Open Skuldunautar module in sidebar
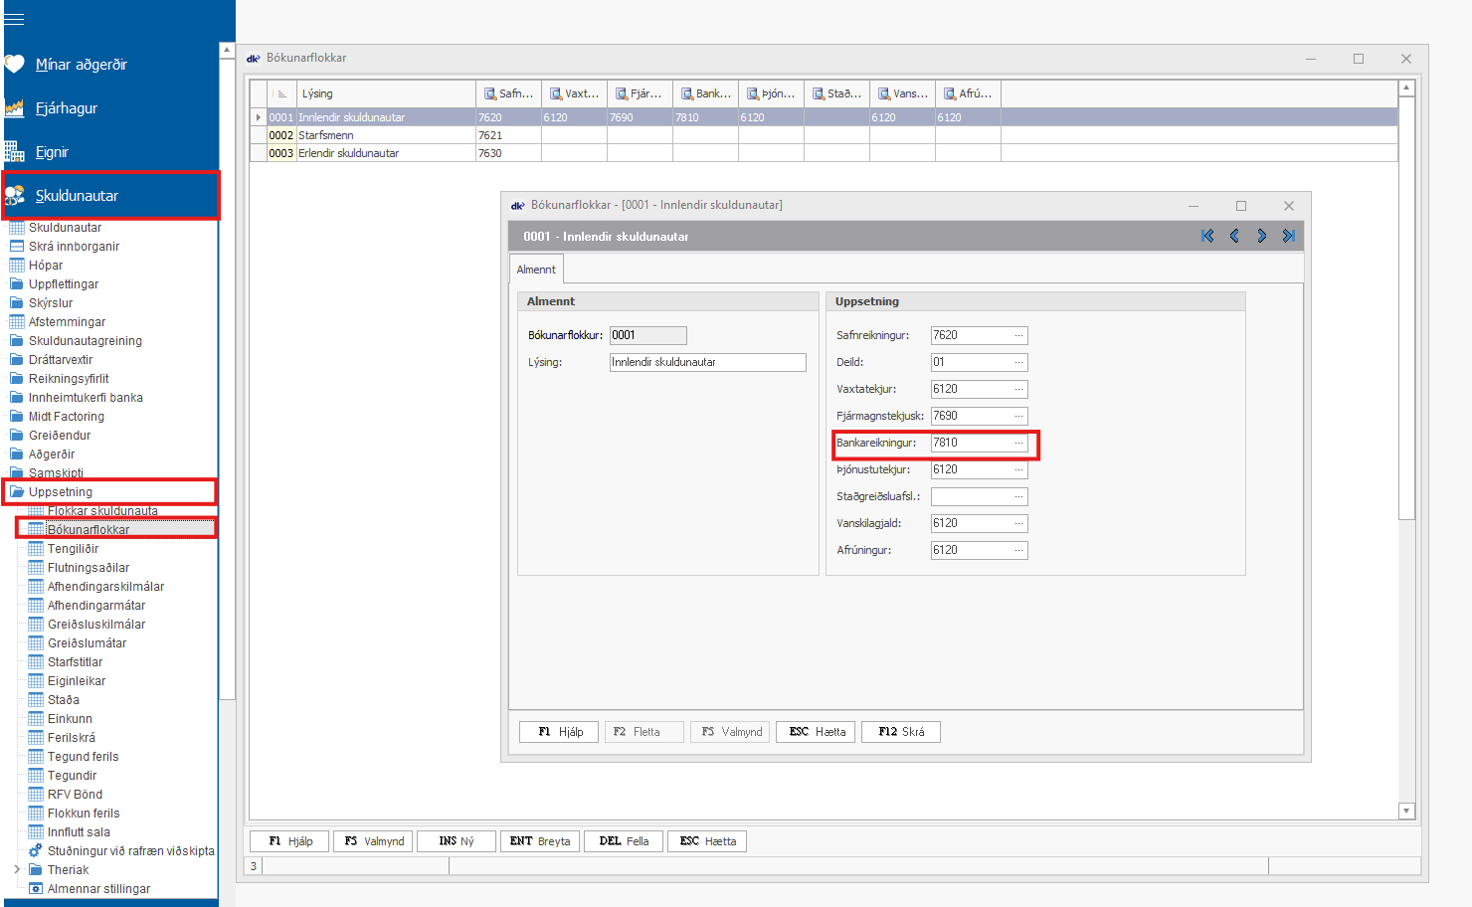This screenshot has height=907, width=1472. [x=77, y=196]
